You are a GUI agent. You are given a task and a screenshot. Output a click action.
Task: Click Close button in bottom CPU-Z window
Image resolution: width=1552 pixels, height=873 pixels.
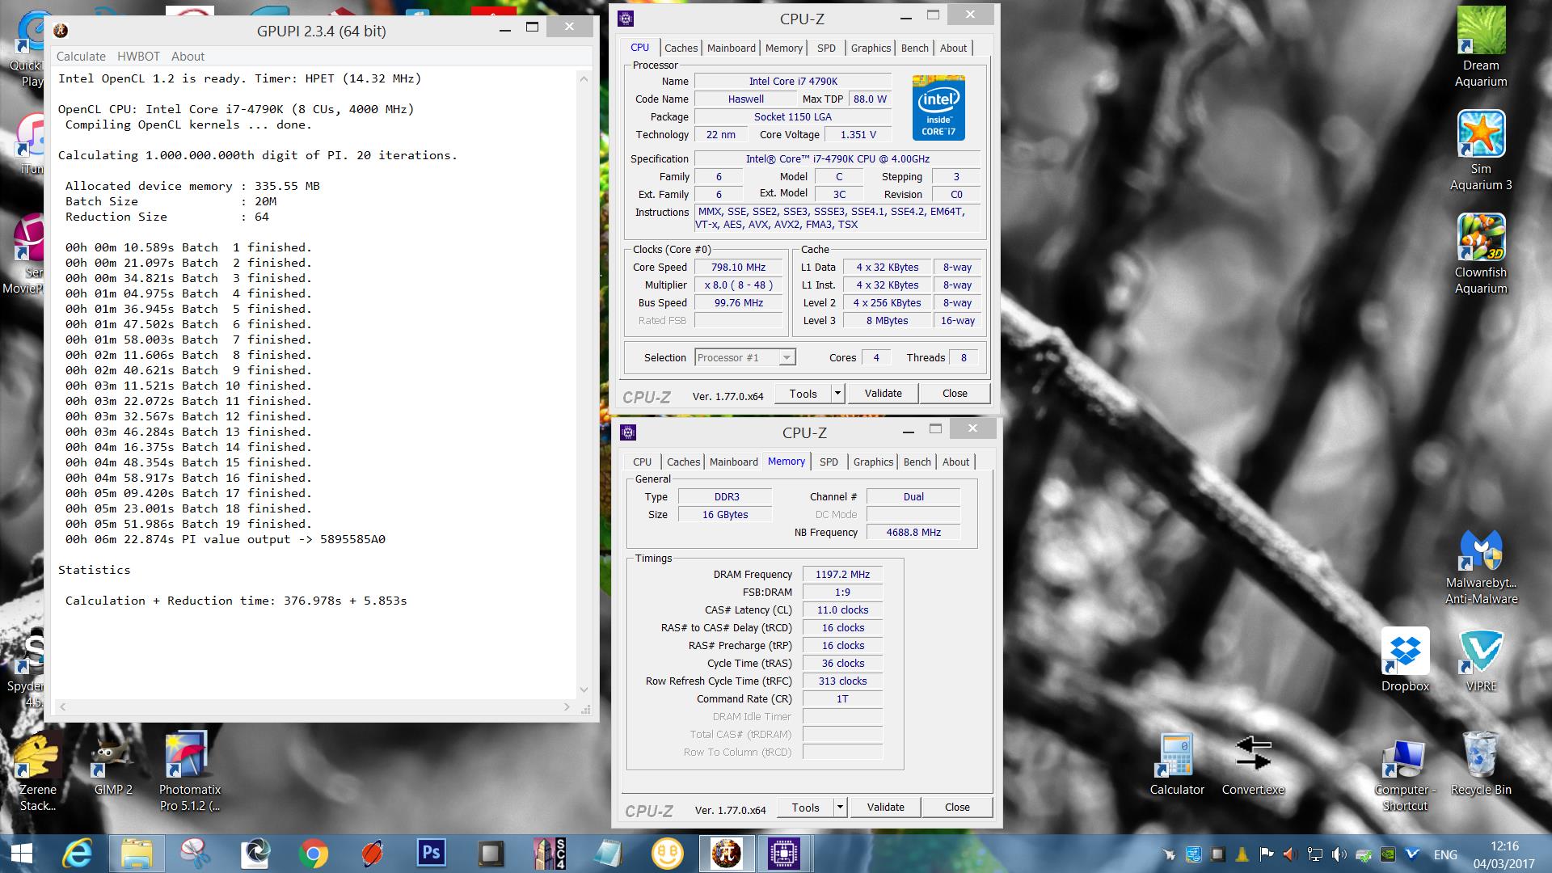pyautogui.click(x=957, y=808)
